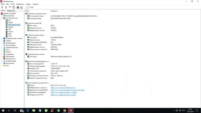Screen dimensions: 201x113
Task: Open the Windows Start menu
Action: [3, 110]
